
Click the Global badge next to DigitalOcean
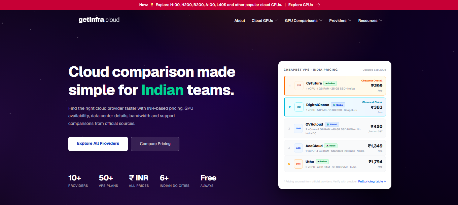(338, 105)
